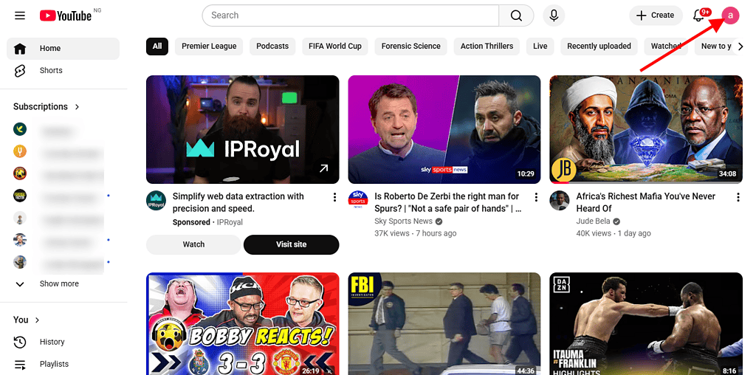Open the Sky Sports De Zerbi thumbnail
The image size is (756, 375).
tap(444, 129)
